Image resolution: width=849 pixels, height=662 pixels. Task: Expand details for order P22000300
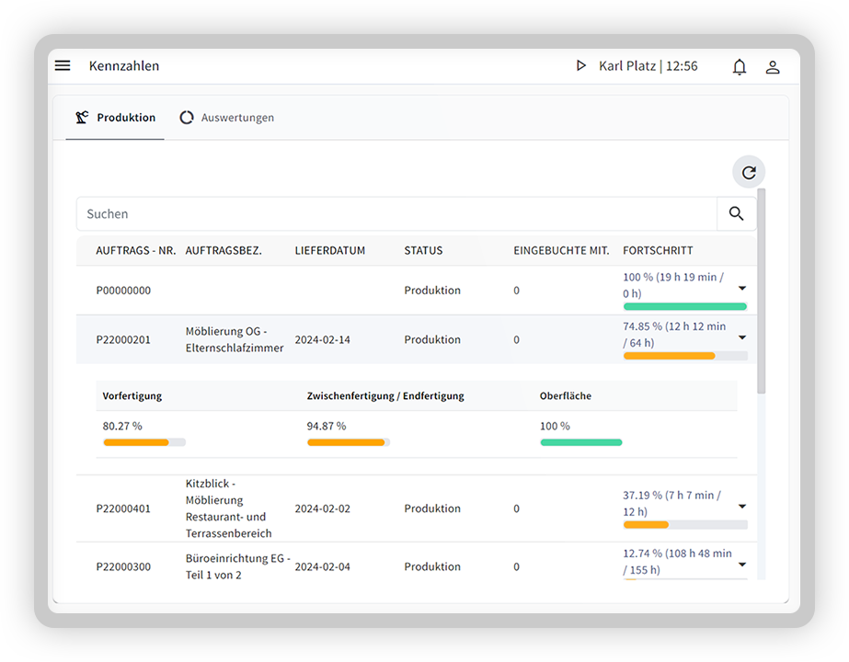(742, 565)
